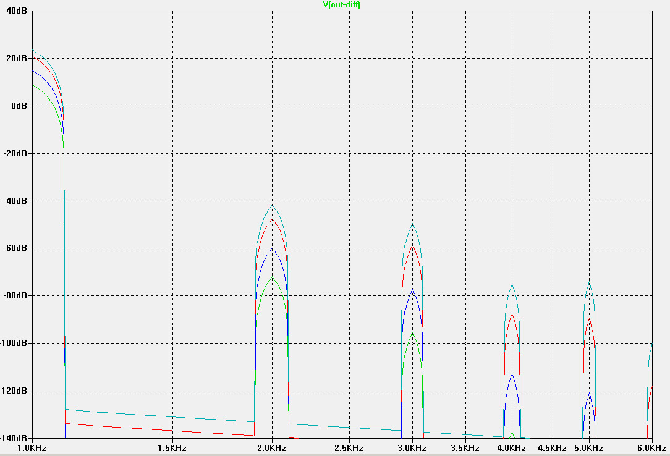Click the -60dB vertical axis label
The width and height of the screenshot is (670, 456).
click(x=15, y=248)
